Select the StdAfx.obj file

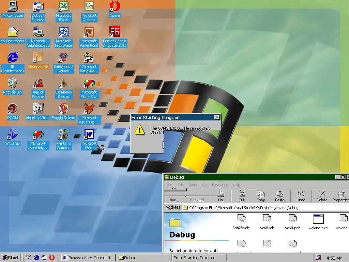242,222
